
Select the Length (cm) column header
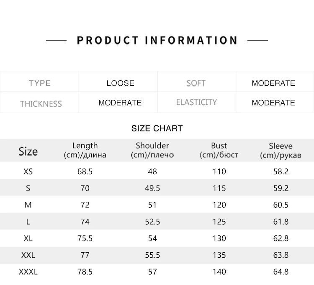click(85, 150)
